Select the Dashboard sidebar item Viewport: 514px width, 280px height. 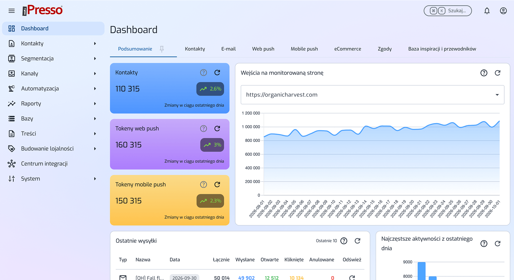click(x=53, y=29)
